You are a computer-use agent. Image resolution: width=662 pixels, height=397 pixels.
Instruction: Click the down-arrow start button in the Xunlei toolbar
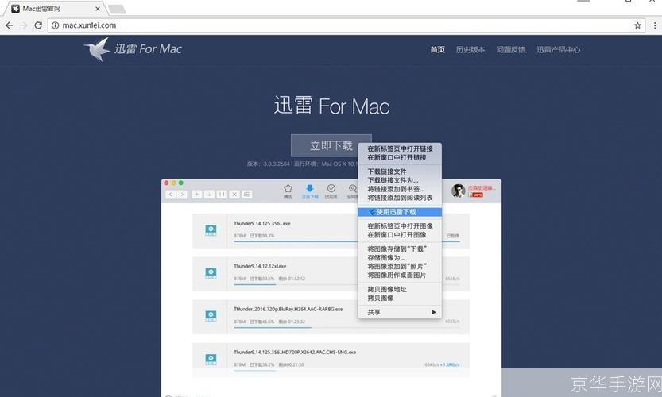click(209, 194)
